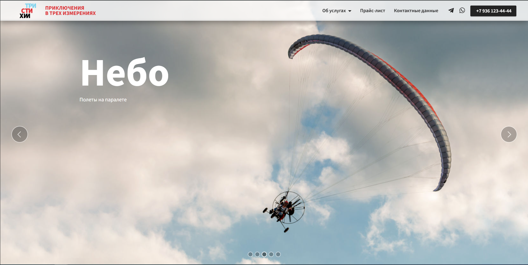This screenshot has height=265, width=528.
Task: Click the Полеты на паралете caption
Action: click(x=103, y=100)
